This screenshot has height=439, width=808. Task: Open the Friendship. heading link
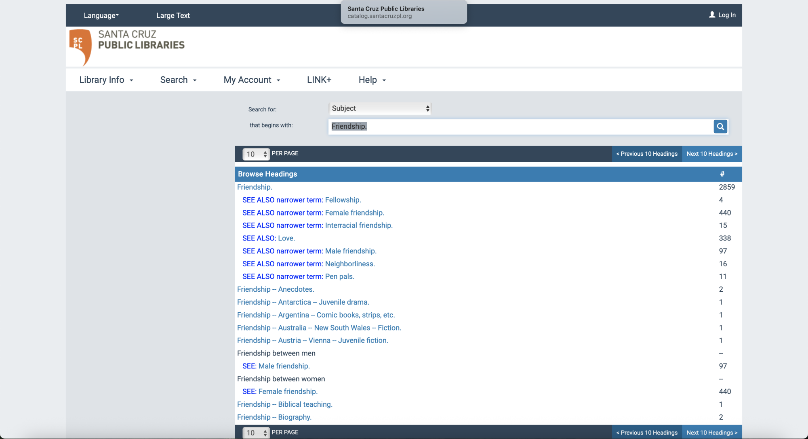(x=255, y=187)
